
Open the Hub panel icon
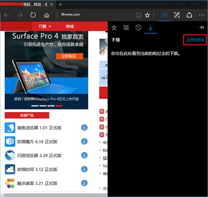coord(165,15)
